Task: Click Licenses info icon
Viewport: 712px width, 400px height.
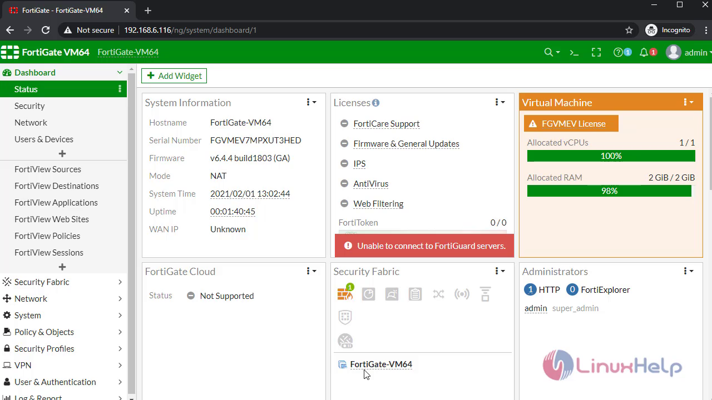Action: coord(376,103)
